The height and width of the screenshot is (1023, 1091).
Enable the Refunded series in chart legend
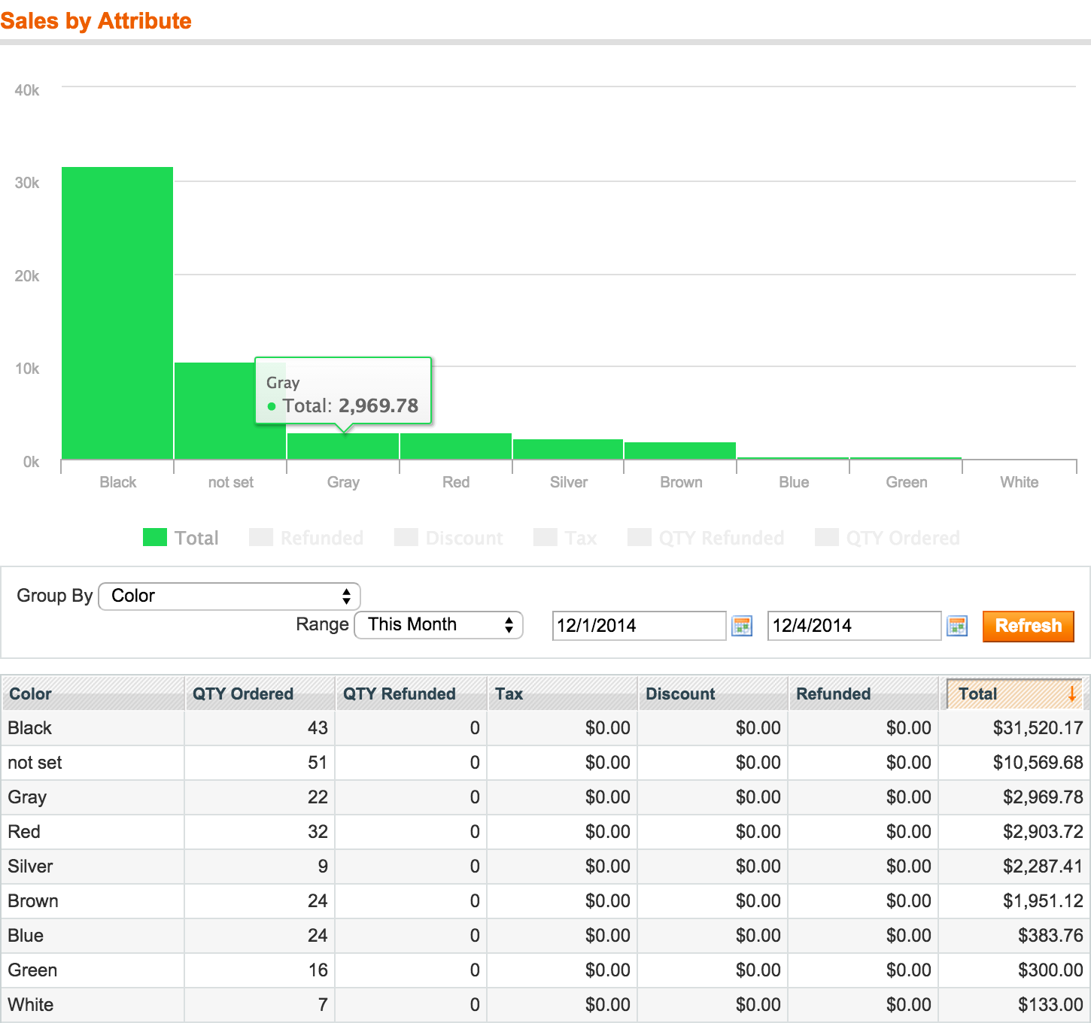[306, 538]
